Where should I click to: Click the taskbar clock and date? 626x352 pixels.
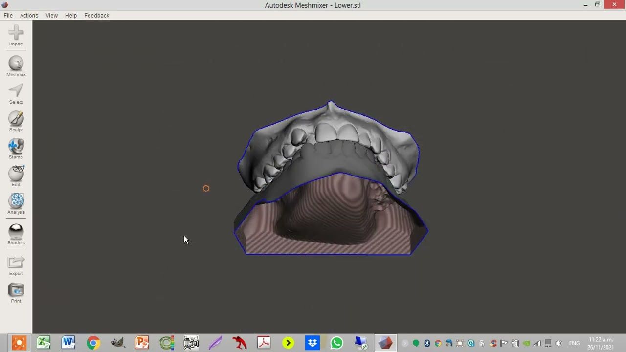(x=601, y=343)
